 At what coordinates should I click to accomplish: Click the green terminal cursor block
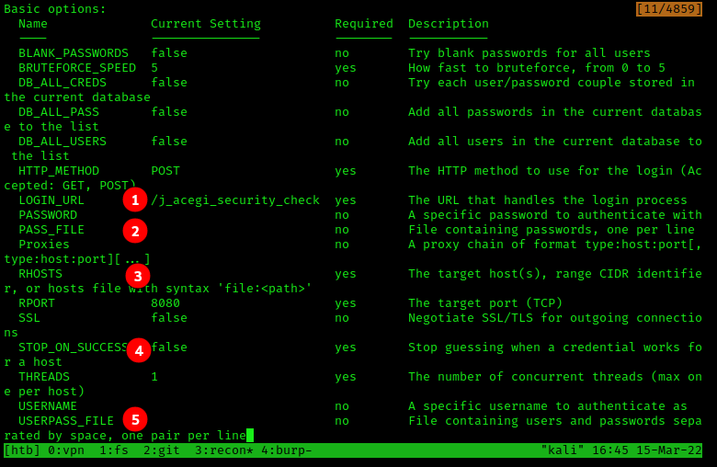point(250,436)
